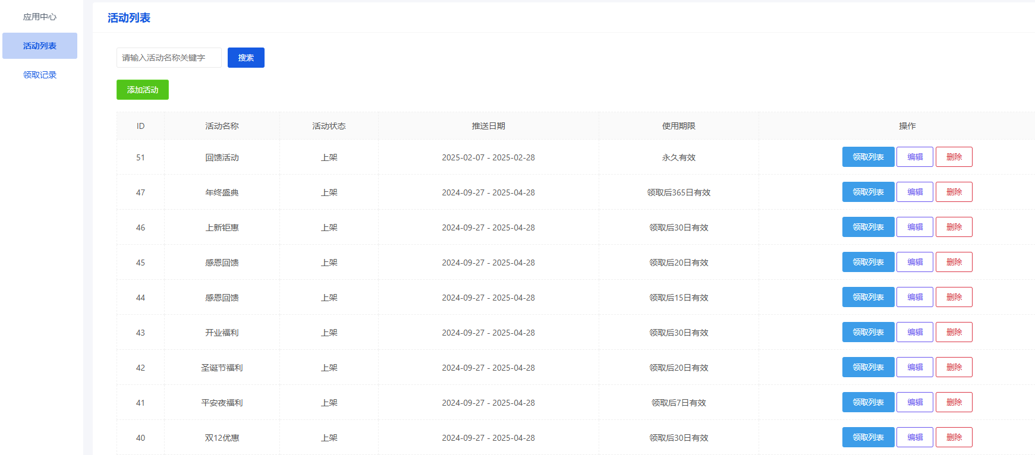Click the activity name keyword search field
Image resolution: width=1035 pixels, height=455 pixels.
tap(169, 58)
